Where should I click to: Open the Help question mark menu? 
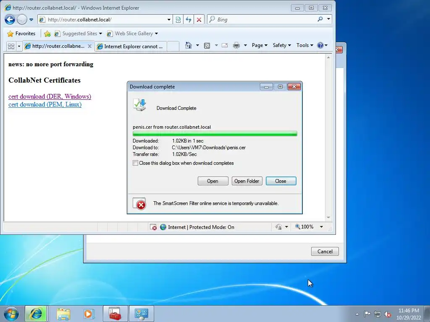coord(322,45)
